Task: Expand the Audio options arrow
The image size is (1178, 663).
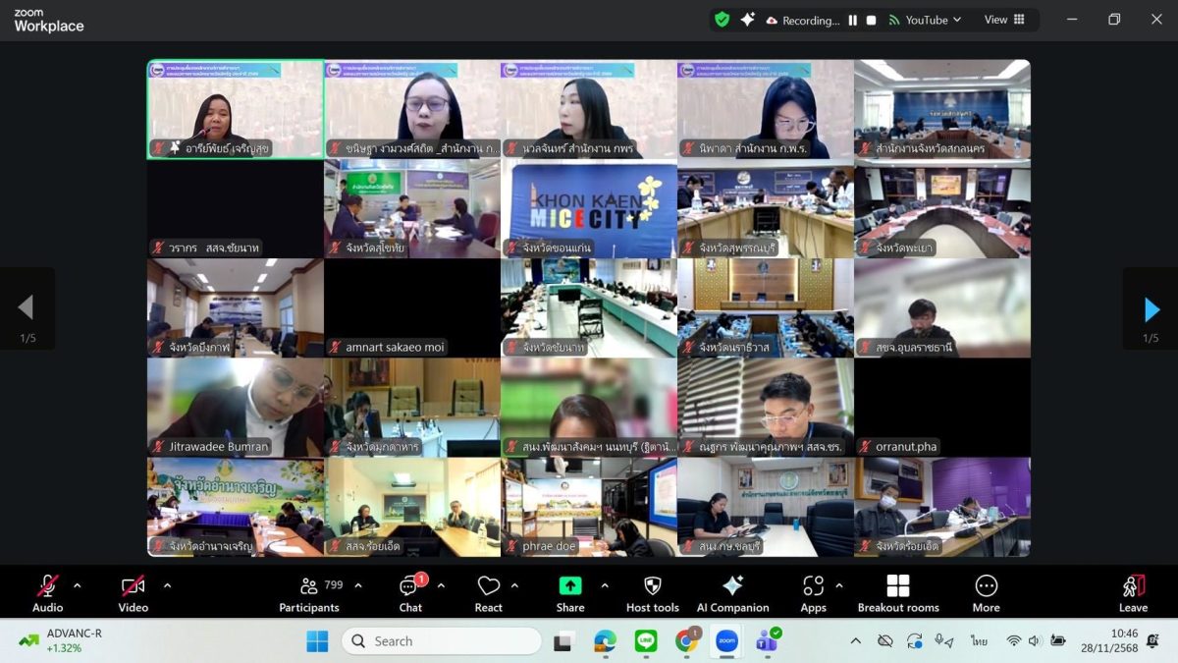Action: (x=78, y=585)
